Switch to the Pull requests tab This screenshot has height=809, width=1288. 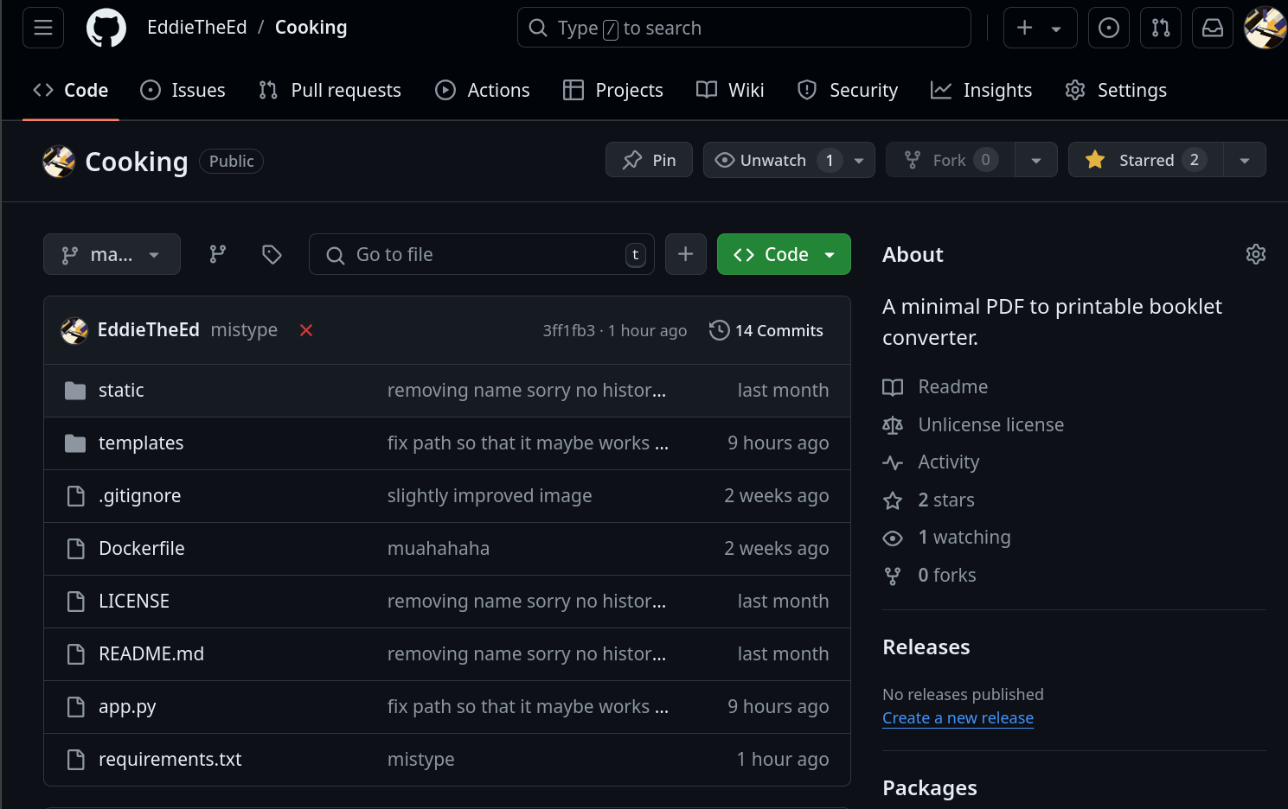click(x=330, y=90)
